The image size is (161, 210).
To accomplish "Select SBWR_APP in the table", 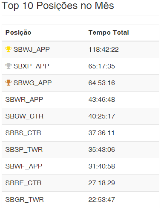I will pyautogui.click(x=24, y=100).
